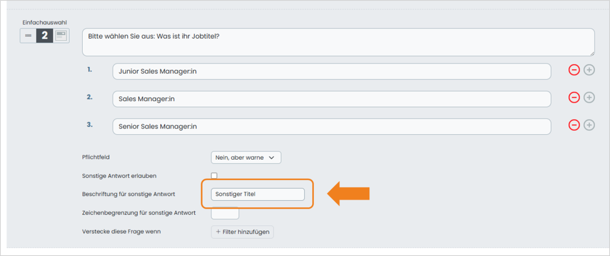Add option after Junior Sales Manager:in
The height and width of the screenshot is (256, 610).
coord(589,70)
